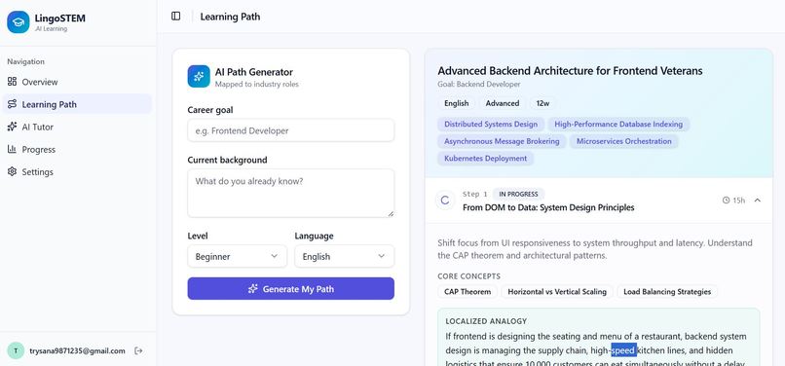The width and height of the screenshot is (785, 366).
Task: Click the CAP Theorem concept chip
Action: (467, 291)
